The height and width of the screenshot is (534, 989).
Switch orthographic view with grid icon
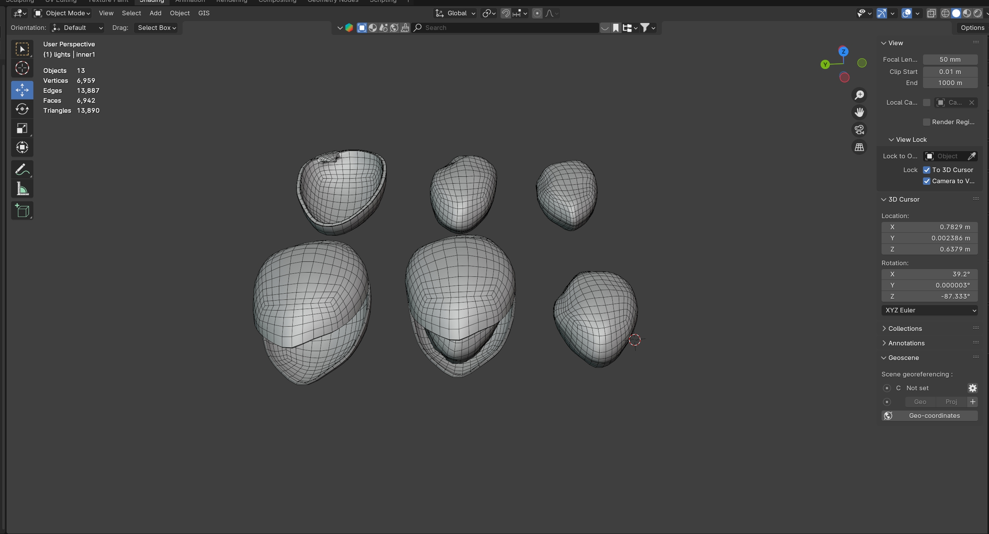pyautogui.click(x=859, y=147)
